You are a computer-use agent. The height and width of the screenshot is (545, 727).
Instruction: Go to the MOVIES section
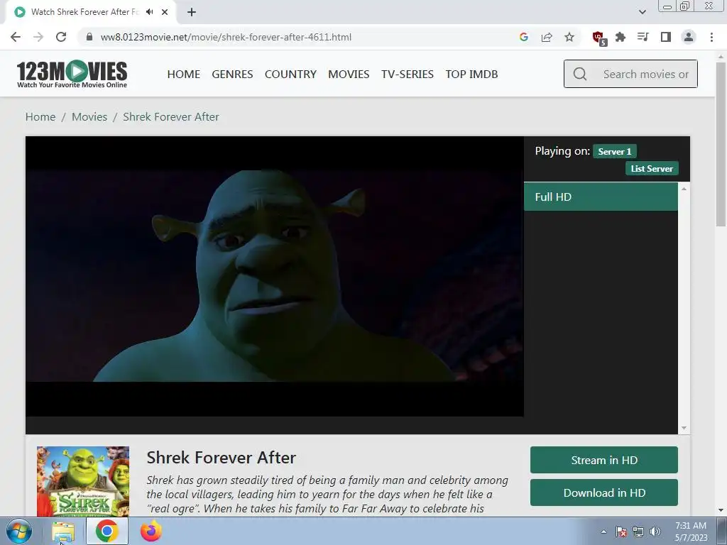point(349,74)
